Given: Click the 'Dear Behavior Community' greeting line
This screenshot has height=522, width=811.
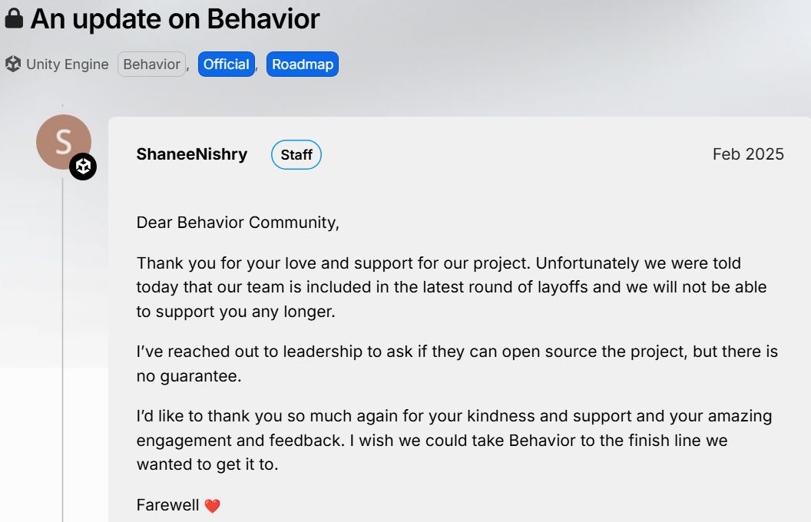Looking at the screenshot, I should (x=238, y=223).
